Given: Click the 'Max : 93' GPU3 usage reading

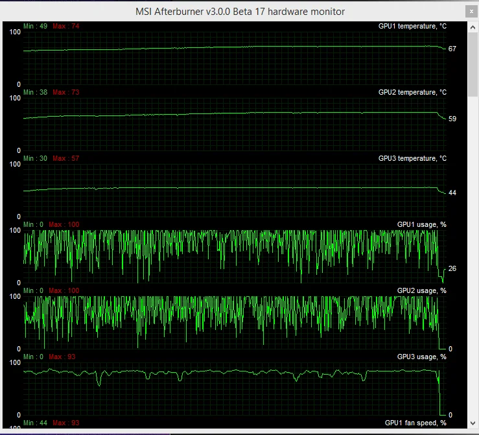Looking at the screenshot, I should click(62, 357).
